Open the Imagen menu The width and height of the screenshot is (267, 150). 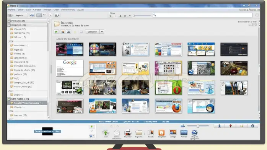click(47, 10)
